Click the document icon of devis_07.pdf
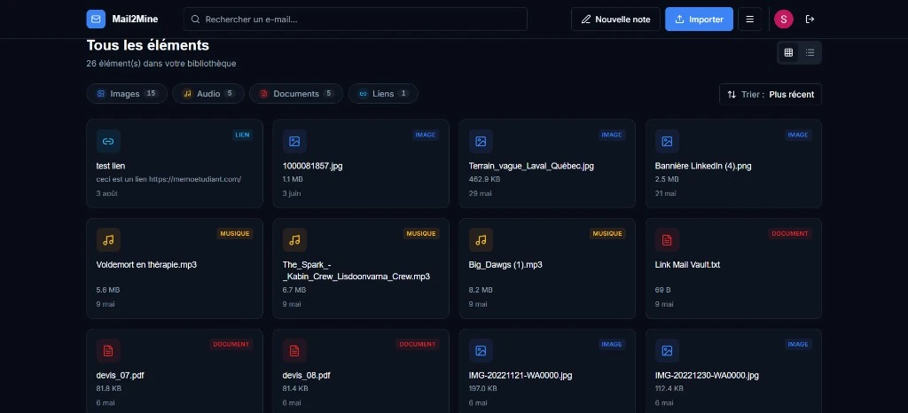The width and height of the screenshot is (908, 413). (108, 351)
